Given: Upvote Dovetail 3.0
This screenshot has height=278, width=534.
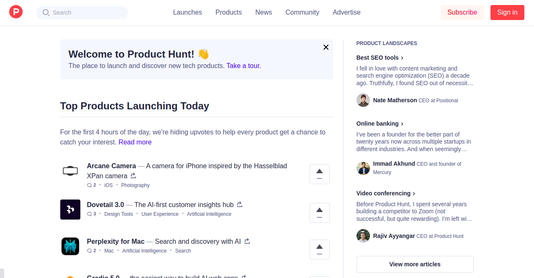Looking at the screenshot, I should (x=320, y=213).
